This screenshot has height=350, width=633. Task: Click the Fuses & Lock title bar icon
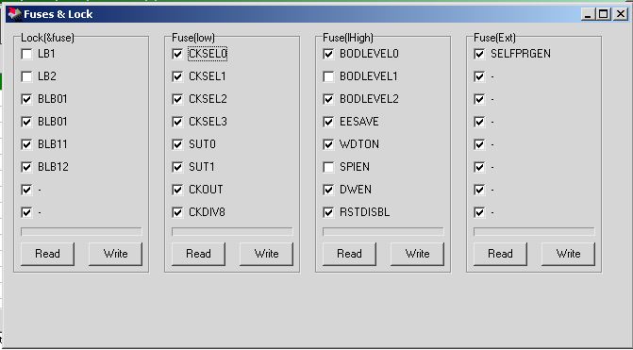(14, 14)
